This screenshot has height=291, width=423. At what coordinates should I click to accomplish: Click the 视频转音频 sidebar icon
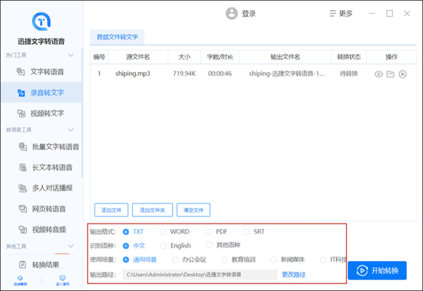[x=23, y=230]
